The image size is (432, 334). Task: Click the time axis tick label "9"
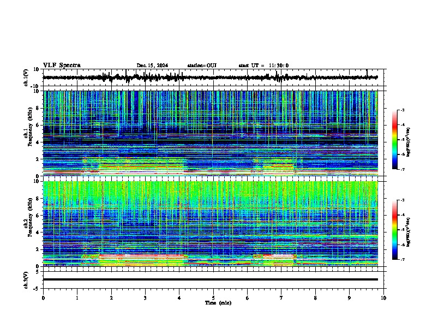point(349,298)
